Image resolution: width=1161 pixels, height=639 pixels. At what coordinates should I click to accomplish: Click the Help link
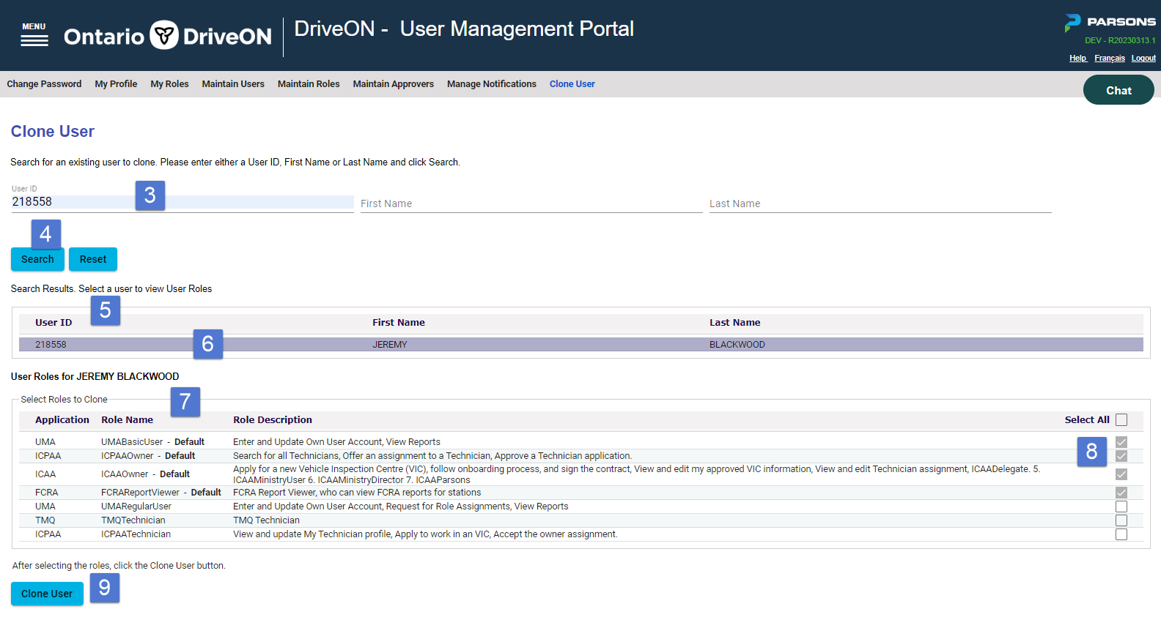click(x=1077, y=59)
